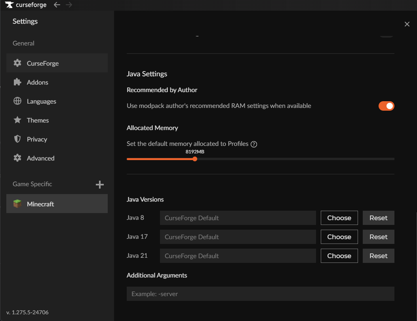Viewport: 417px width, 321px height.
Task: Open Addons settings
Action: (57, 82)
